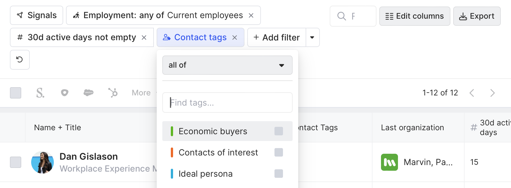511x188 pixels.
Task: Check the Contacts of interest checkbox
Action: coord(278,152)
